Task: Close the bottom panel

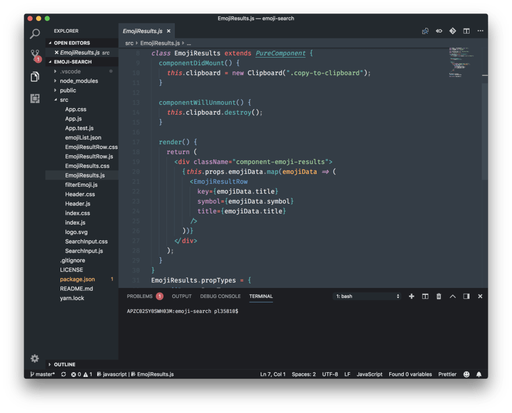Action: coord(480,296)
